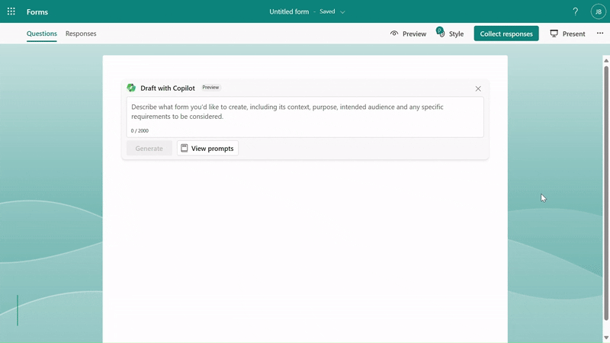Screen dimensions: 610x343
Task: Go to the Forms home link
Action: pos(37,11)
